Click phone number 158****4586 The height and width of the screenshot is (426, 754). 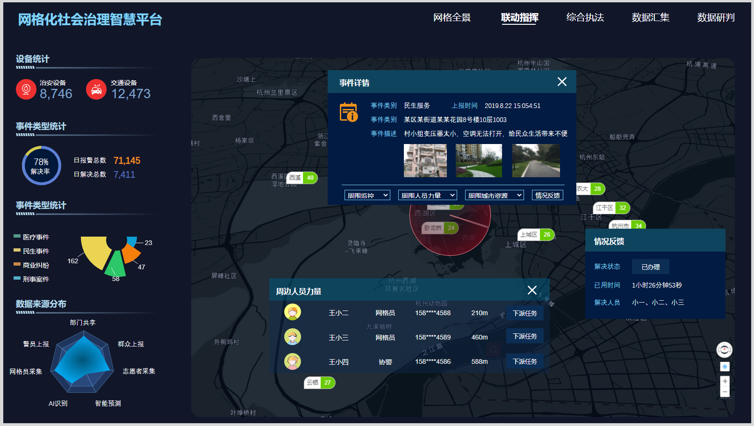tap(433, 361)
